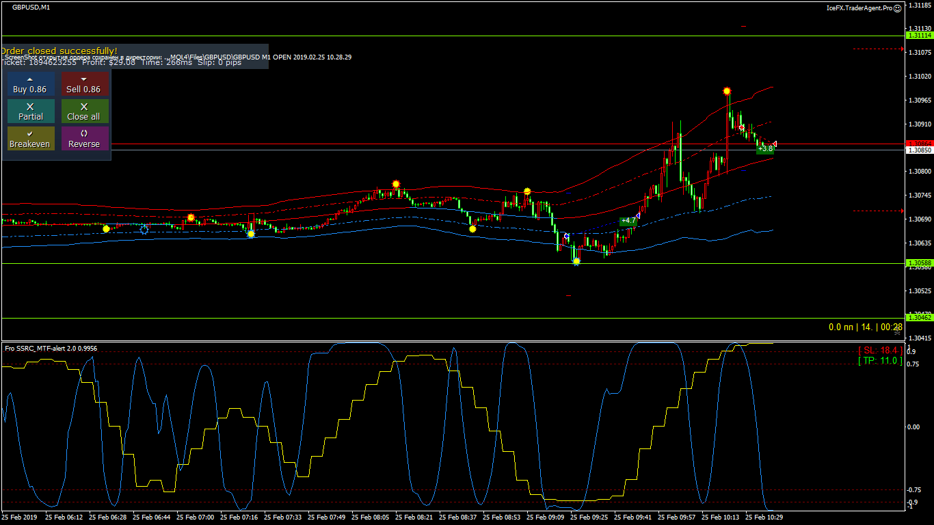Viewport: 934px width, 525px height.
Task: Click the Ticket 1894623255 profit line
Action: [120, 62]
